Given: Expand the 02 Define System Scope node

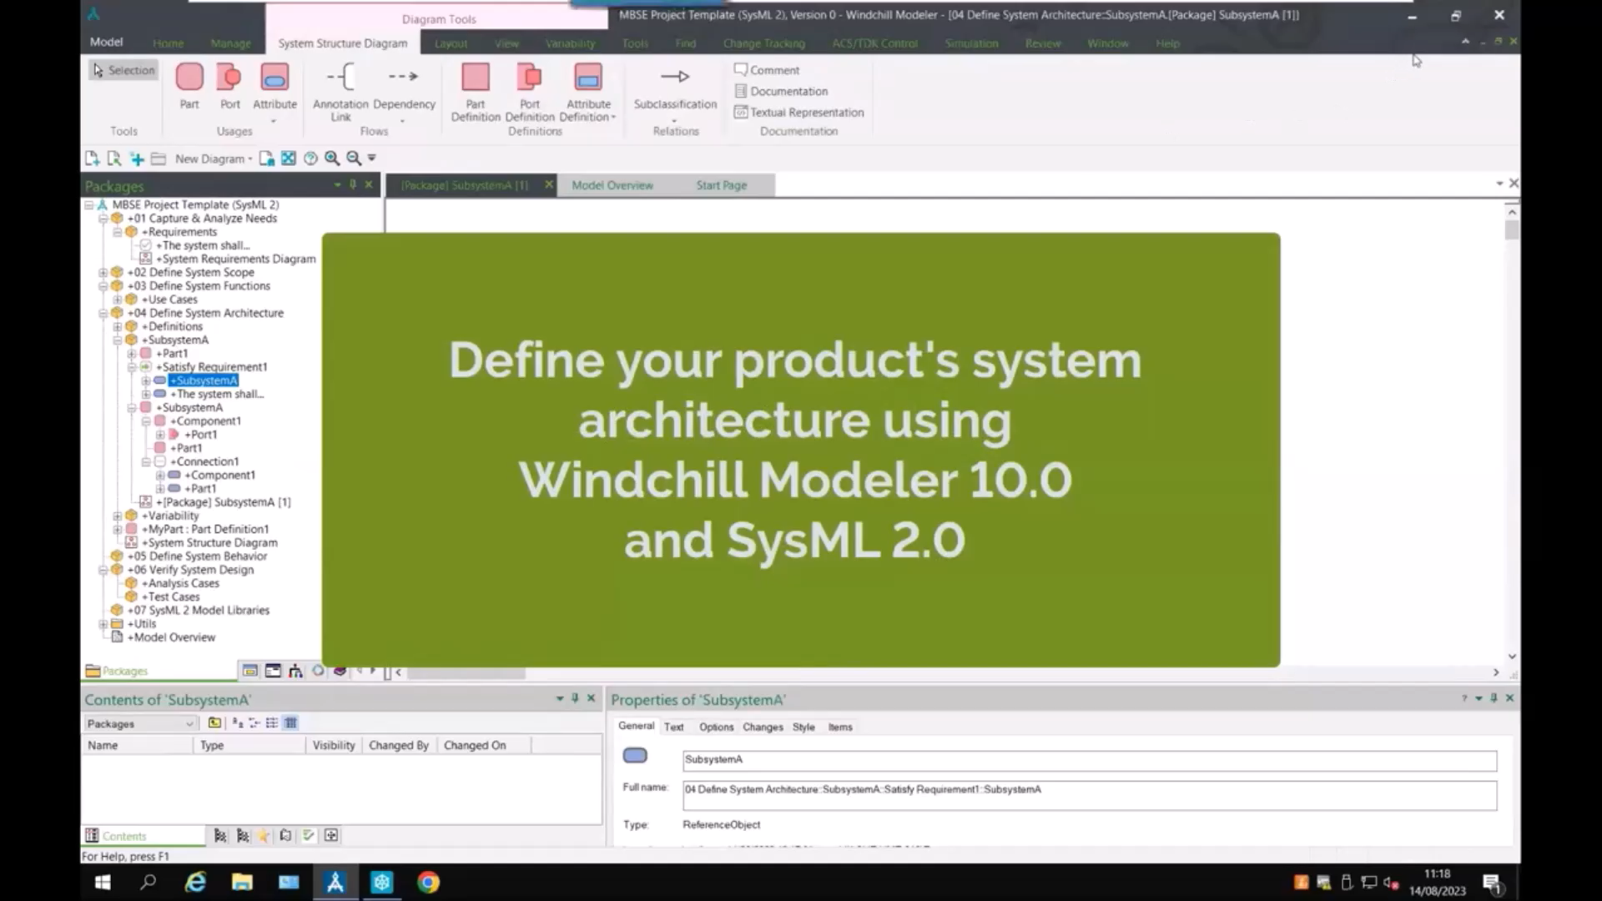Looking at the screenshot, I should click(103, 273).
